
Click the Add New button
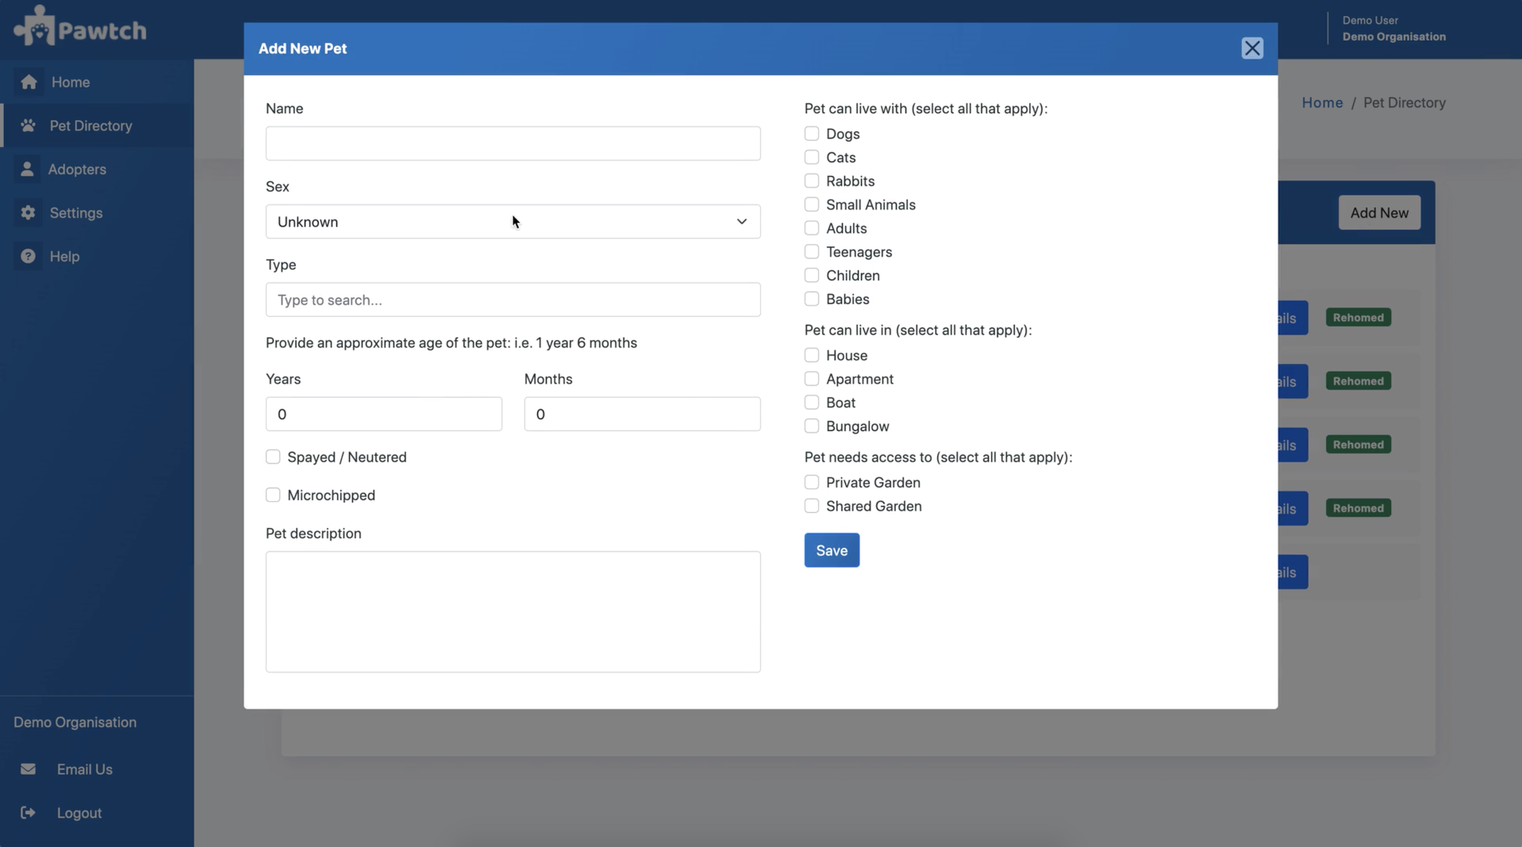1379,213
